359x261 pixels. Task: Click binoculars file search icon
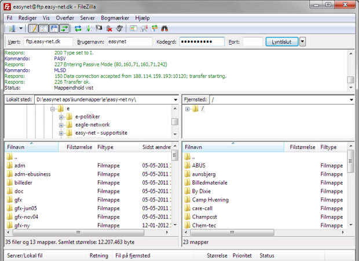coord(164,28)
